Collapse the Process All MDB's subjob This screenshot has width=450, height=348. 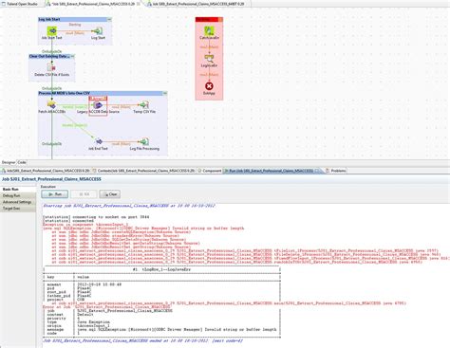click(x=165, y=93)
